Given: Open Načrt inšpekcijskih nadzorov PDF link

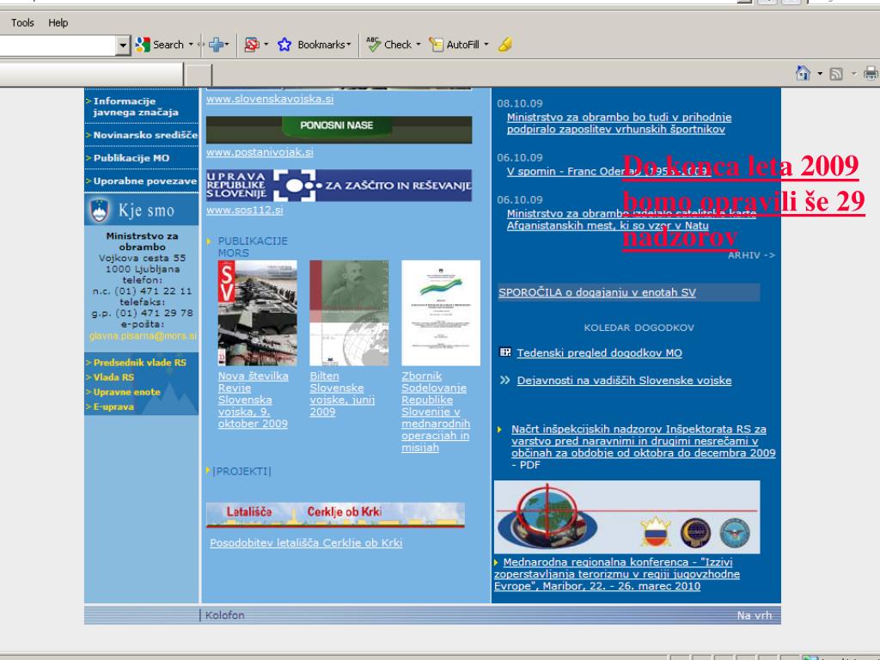Looking at the screenshot, I should (643, 447).
